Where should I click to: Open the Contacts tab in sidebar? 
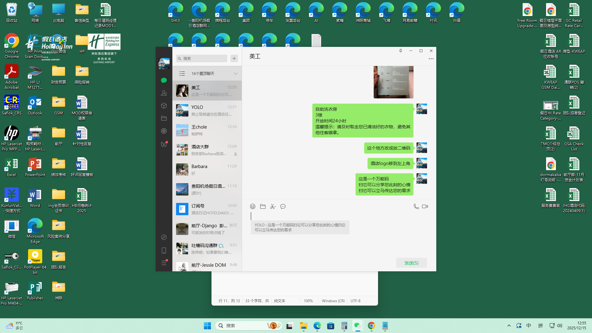click(x=164, y=93)
